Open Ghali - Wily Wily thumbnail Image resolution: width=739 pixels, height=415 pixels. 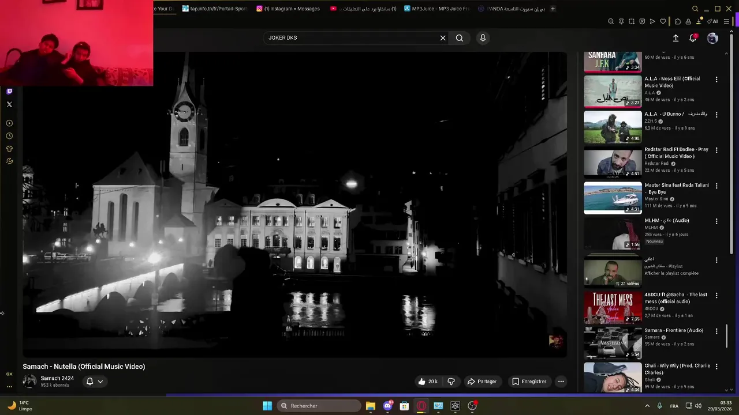[613, 378]
